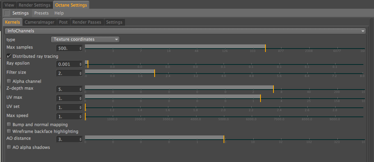The image size is (374, 162).
Task: Switch to the CameraImager sub-tab
Action: point(40,22)
